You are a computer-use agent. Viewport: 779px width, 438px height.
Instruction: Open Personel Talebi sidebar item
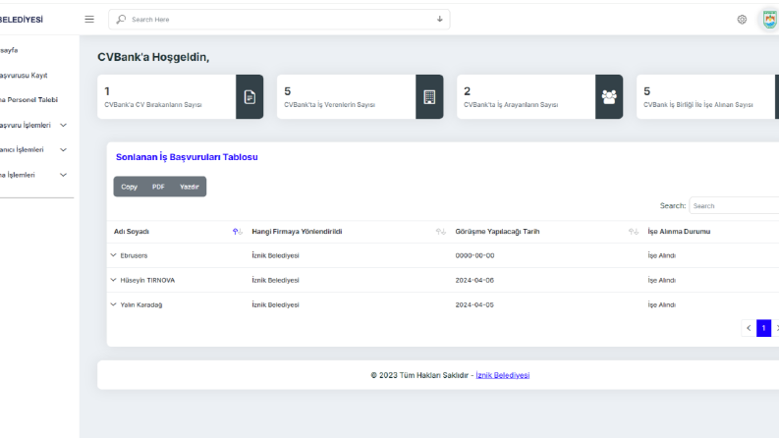point(28,100)
